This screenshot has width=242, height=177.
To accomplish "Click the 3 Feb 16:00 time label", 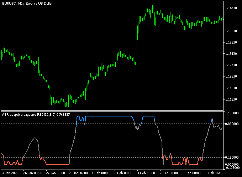I will point(146,173).
